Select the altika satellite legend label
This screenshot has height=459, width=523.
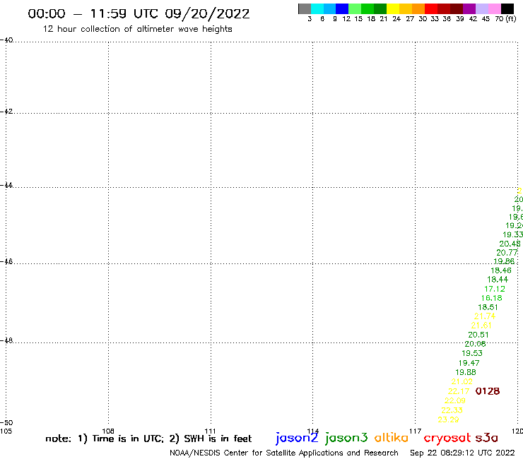click(392, 437)
